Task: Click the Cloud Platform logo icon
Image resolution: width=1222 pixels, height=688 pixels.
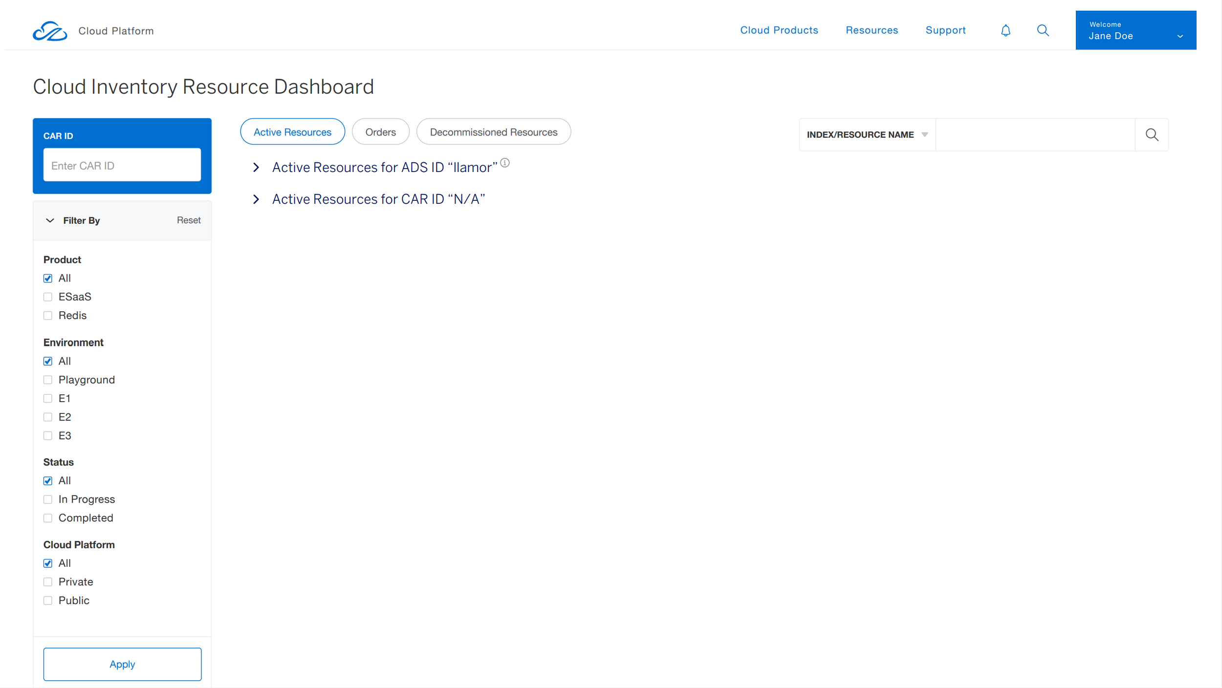Action: tap(50, 31)
